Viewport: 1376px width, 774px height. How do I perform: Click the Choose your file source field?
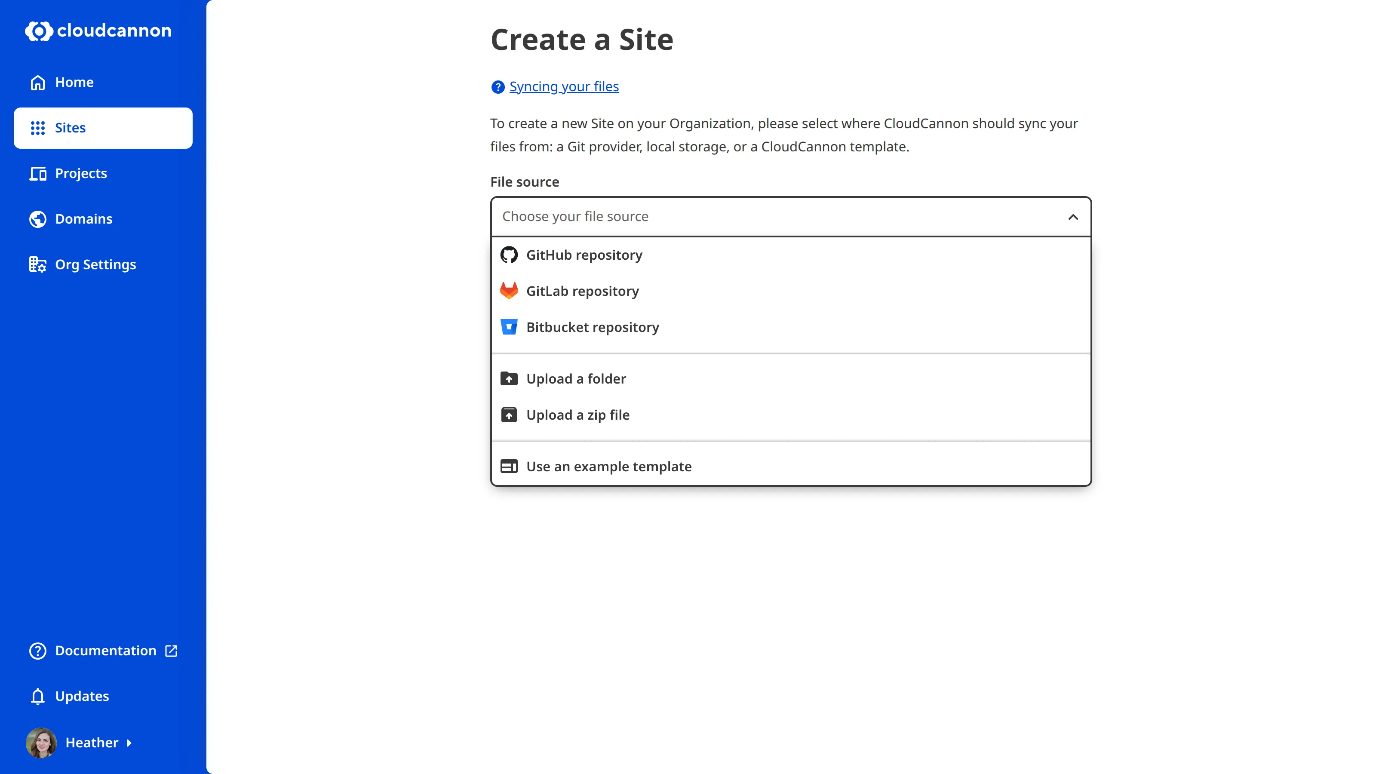[x=791, y=216]
